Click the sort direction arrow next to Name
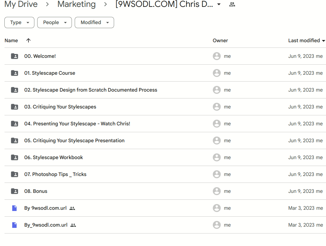The image size is (326, 246). click(28, 41)
